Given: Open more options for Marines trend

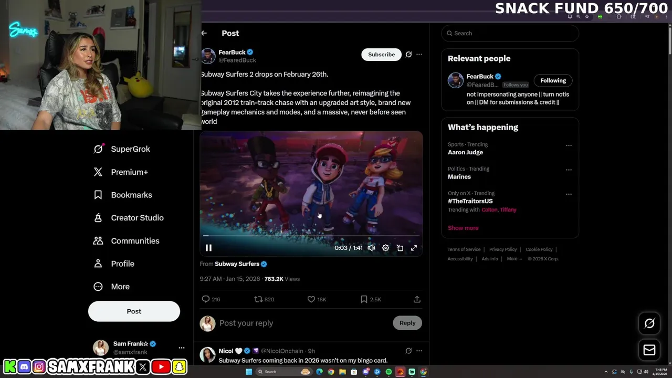Looking at the screenshot, I should (x=569, y=170).
